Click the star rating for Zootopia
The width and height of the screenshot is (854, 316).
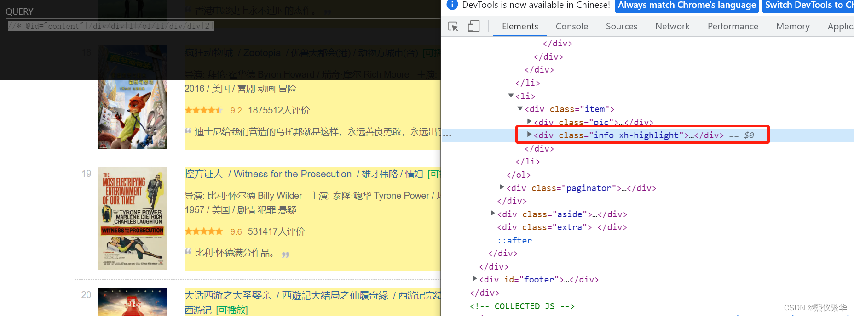pos(204,110)
